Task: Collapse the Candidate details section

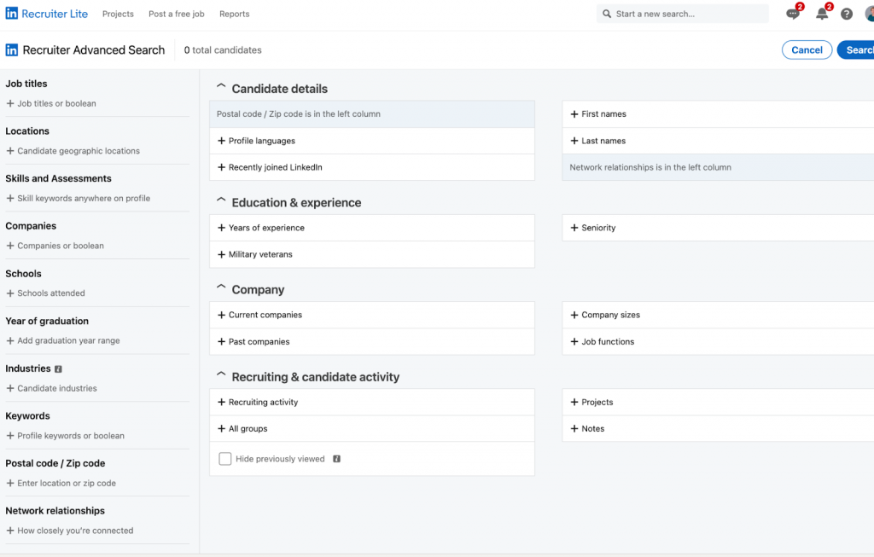Action: point(221,88)
